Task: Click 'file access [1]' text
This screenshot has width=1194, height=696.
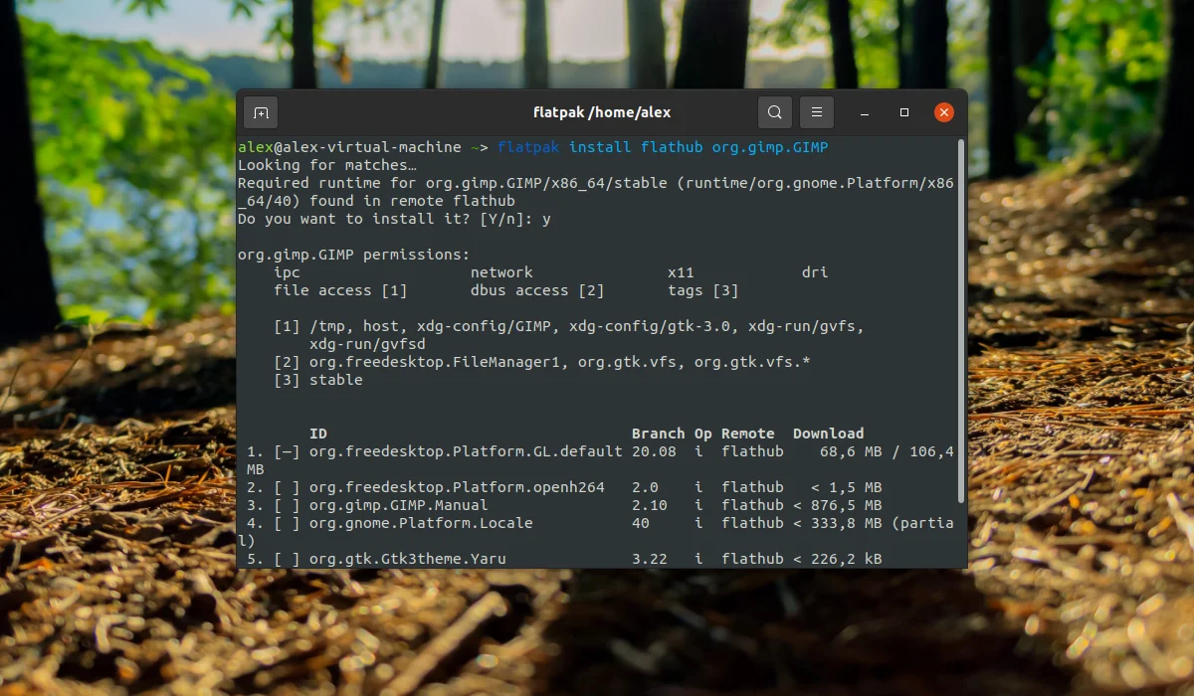Action: pyautogui.click(x=340, y=290)
